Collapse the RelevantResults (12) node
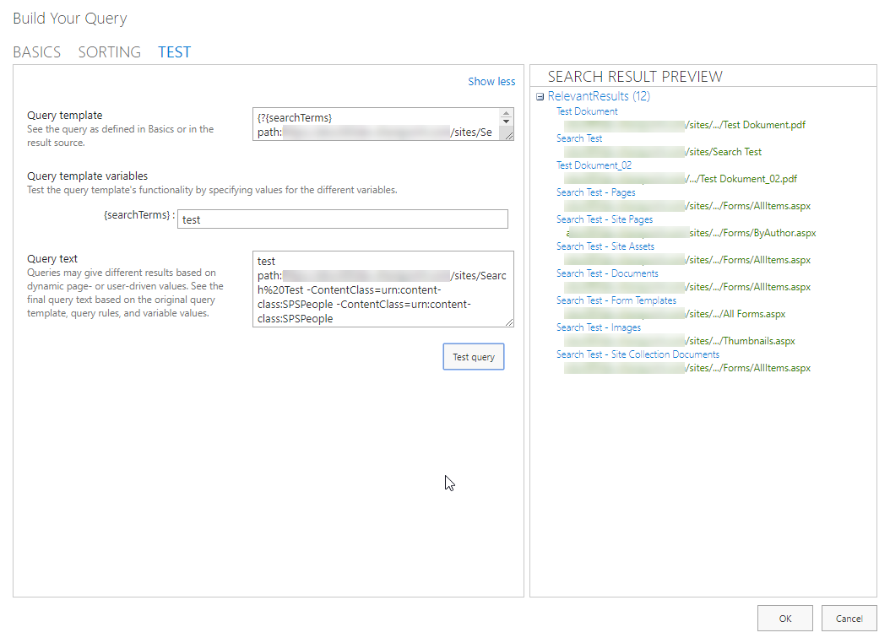The image size is (890, 638). click(540, 96)
